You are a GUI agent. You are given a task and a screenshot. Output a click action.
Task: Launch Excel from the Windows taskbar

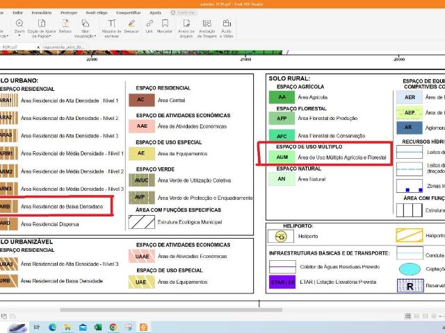point(97,327)
